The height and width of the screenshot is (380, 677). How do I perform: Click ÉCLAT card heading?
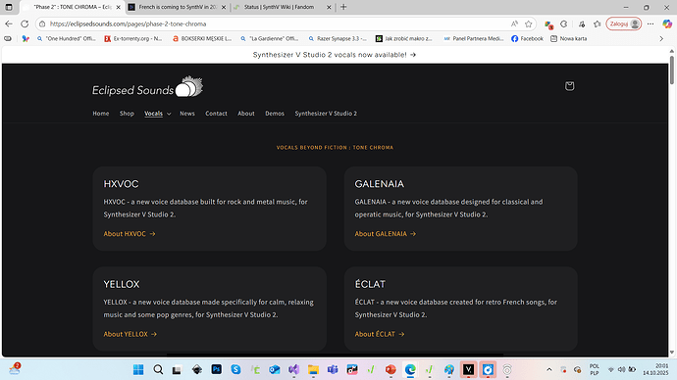click(x=370, y=284)
